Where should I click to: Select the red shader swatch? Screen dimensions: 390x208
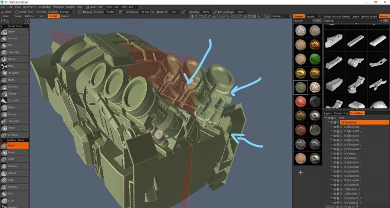tap(300, 103)
